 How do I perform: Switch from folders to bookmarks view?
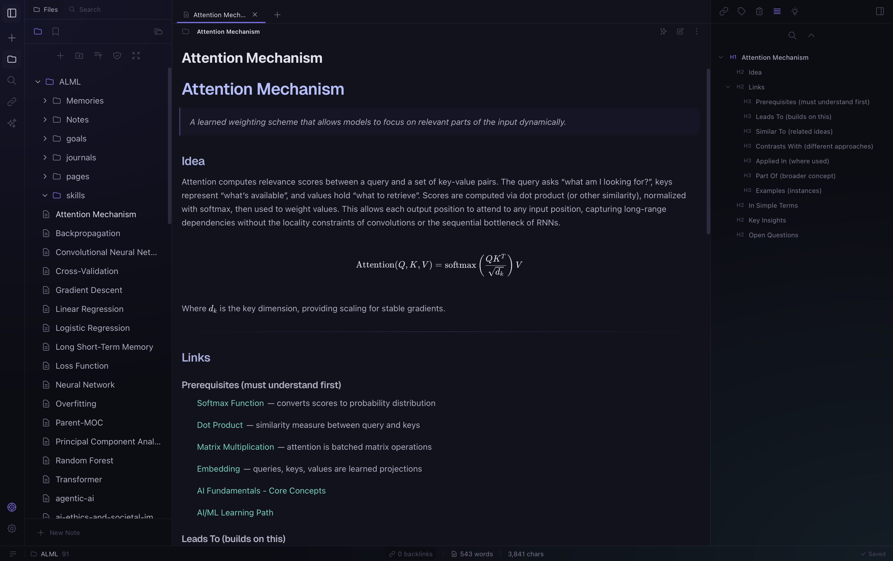pyautogui.click(x=55, y=32)
